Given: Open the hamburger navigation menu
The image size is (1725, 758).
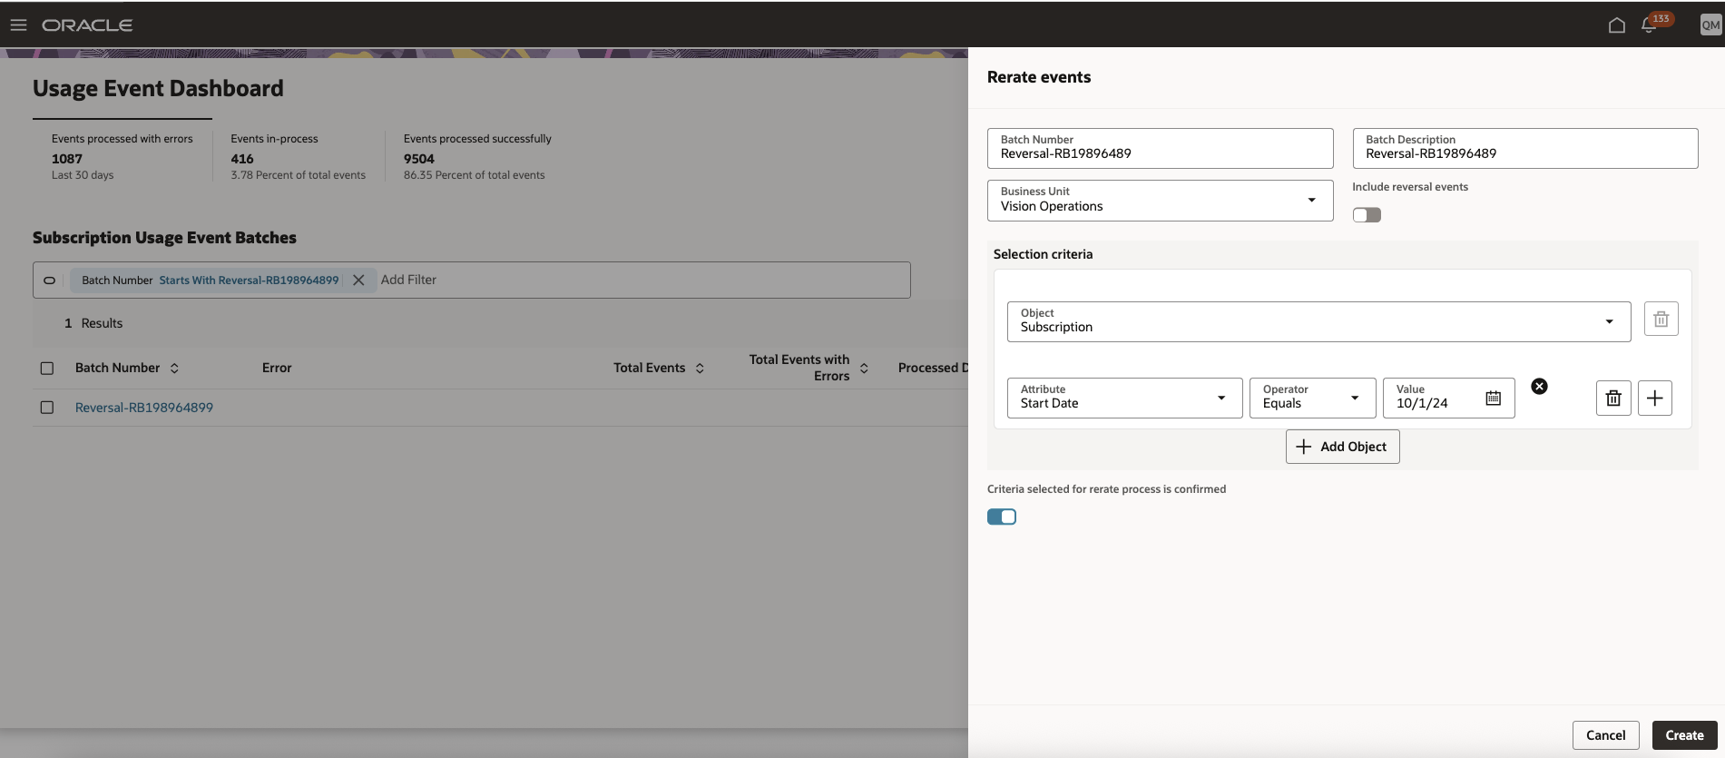Looking at the screenshot, I should [x=18, y=25].
